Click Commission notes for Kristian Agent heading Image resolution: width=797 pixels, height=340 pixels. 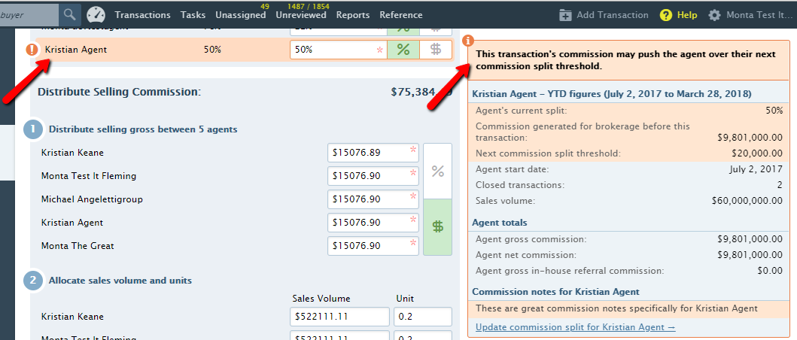pyautogui.click(x=555, y=292)
